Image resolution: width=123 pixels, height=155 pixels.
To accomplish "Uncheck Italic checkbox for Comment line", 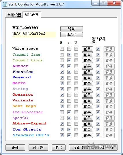I will pyautogui.click(x=69, y=54).
